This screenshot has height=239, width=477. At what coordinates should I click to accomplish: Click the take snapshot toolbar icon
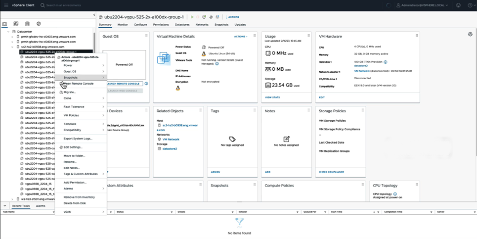point(217,17)
